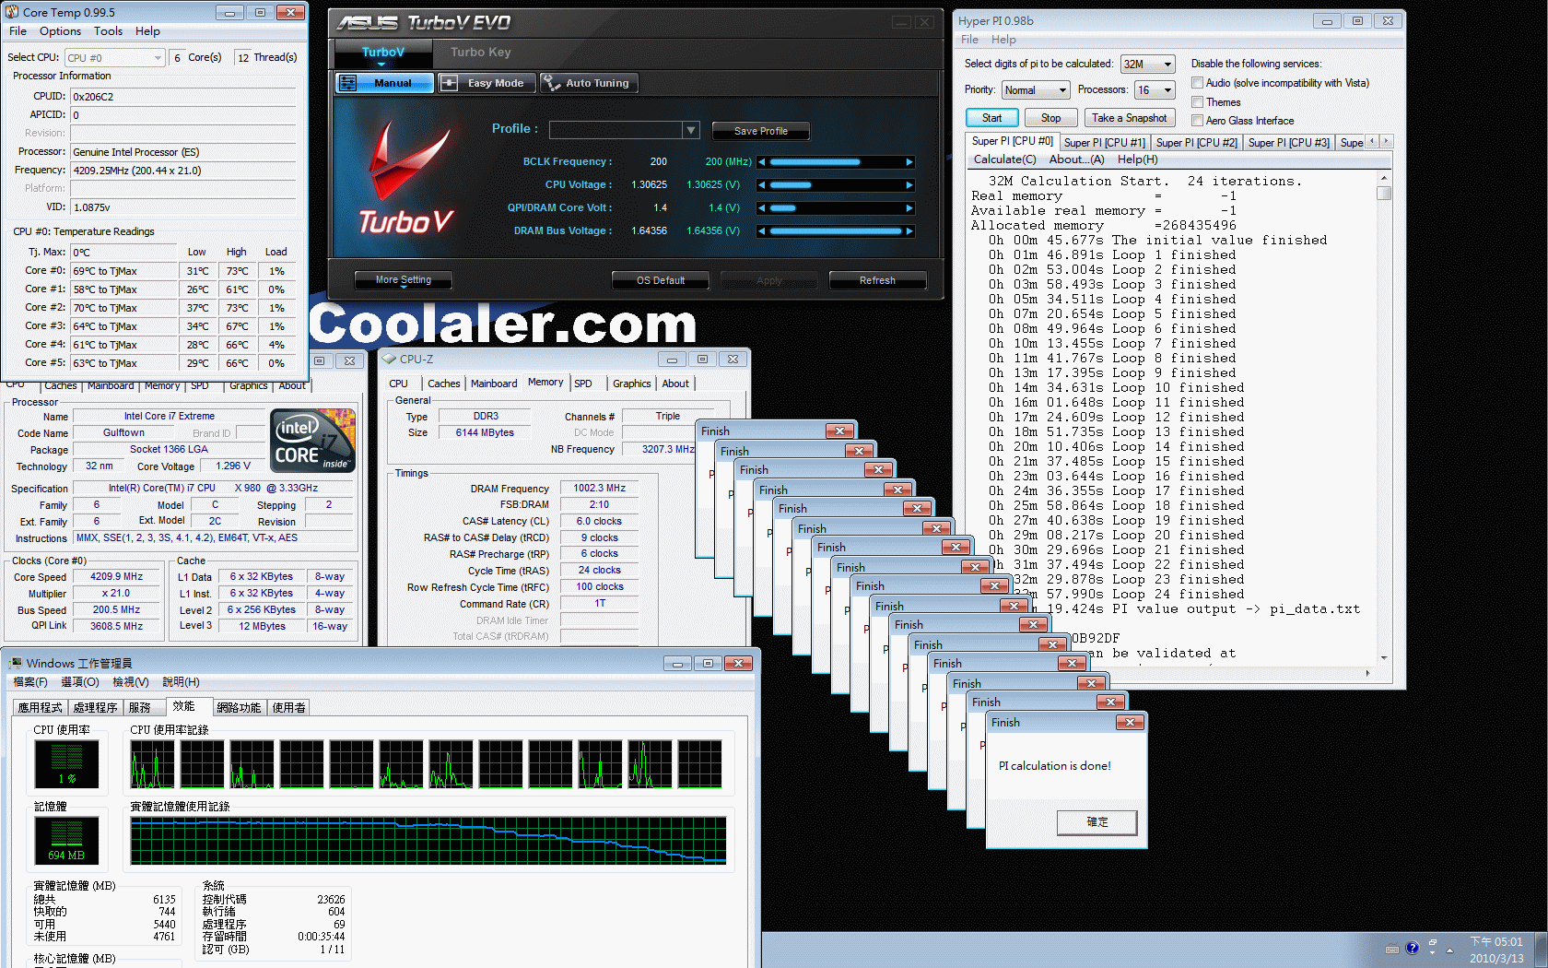Open Task Manager 檢視(V) menu

130,682
